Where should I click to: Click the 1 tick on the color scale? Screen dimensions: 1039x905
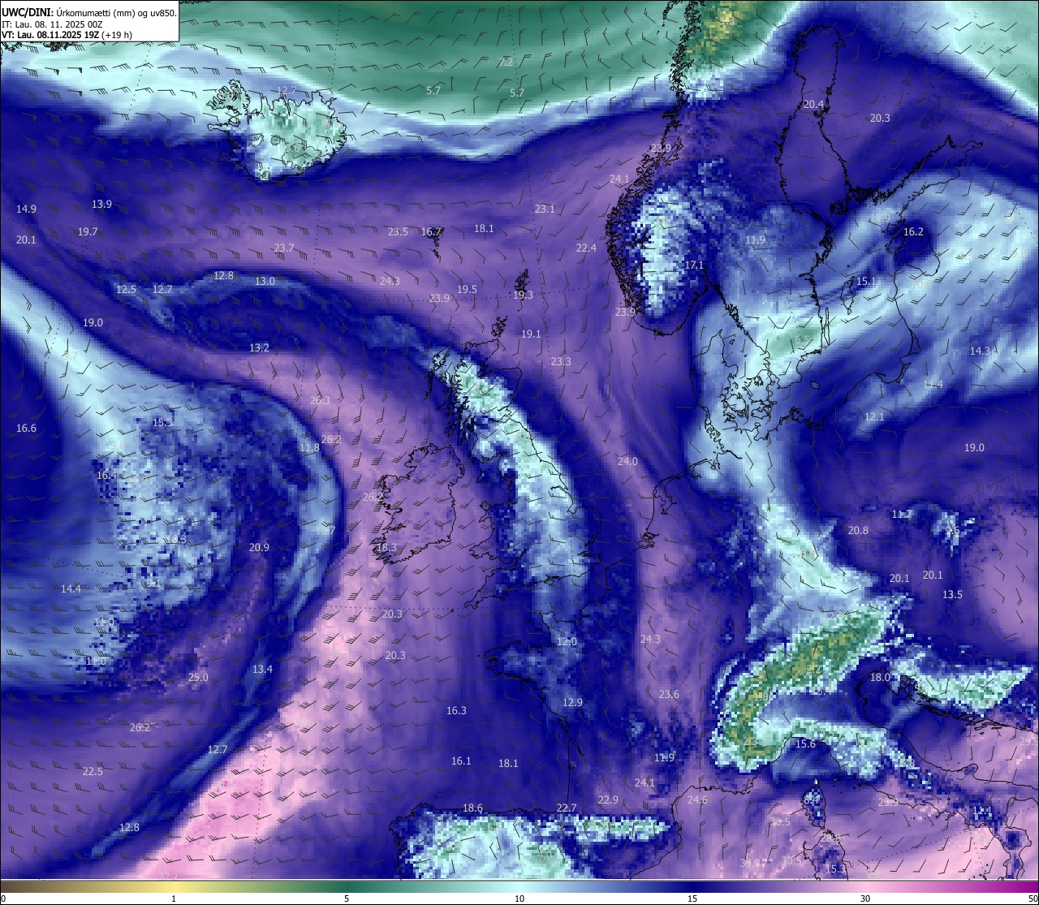pos(174,899)
